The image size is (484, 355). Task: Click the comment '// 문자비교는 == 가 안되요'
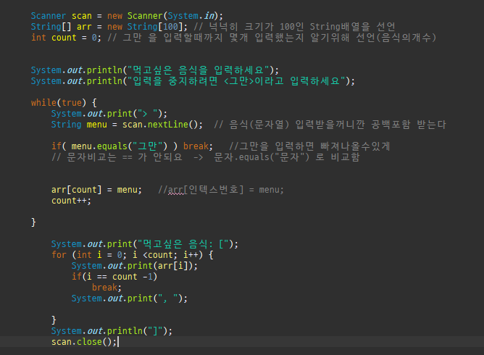[x=117, y=157]
